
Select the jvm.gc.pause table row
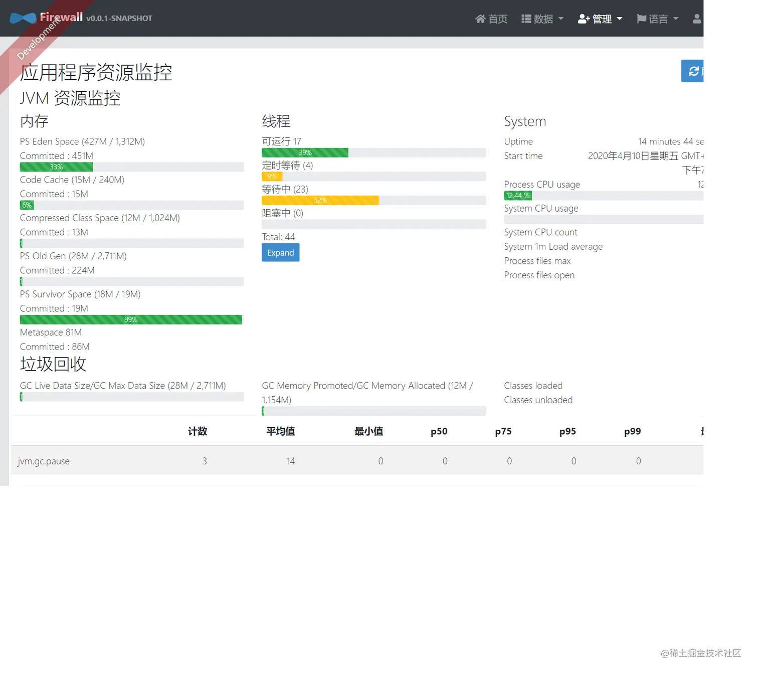pyautogui.click(x=357, y=461)
